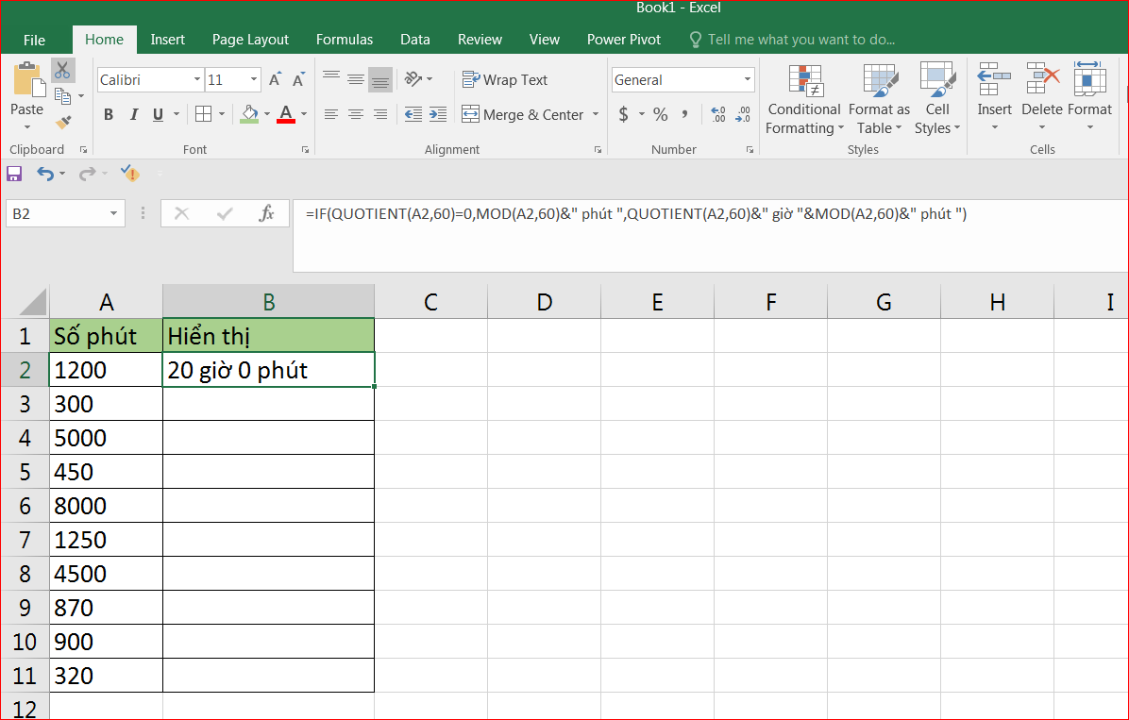Click the fx Insert Function icon
1129x720 pixels.
tap(266, 213)
